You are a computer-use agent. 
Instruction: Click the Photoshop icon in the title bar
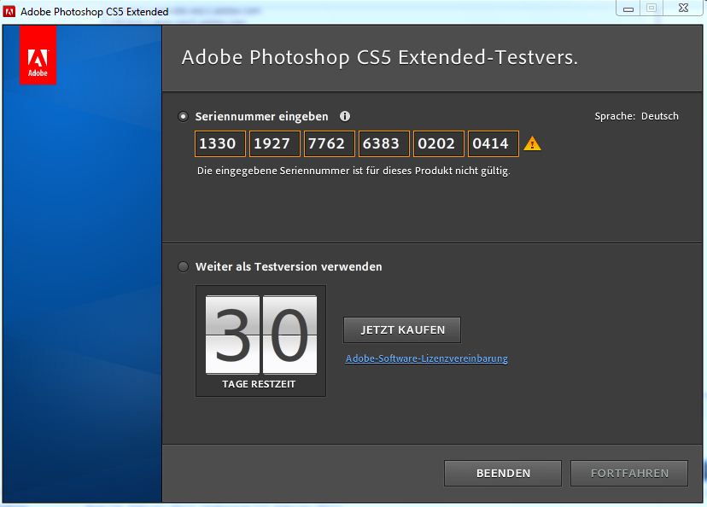pos(9,12)
